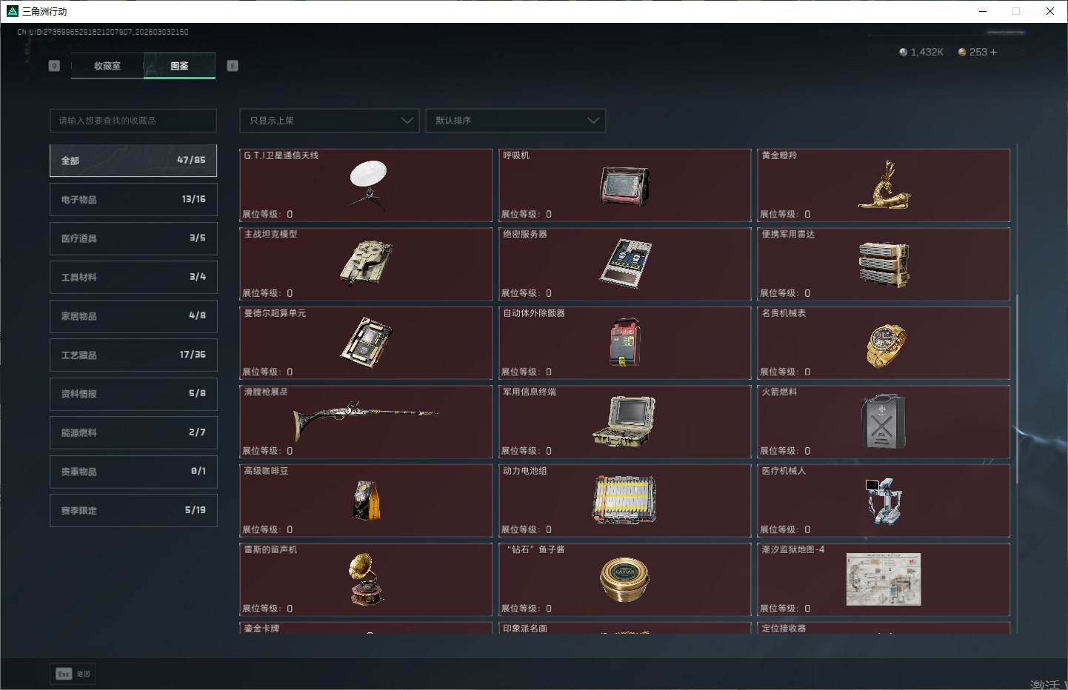Click the 潮汐监狱地图-4 map thumbnail

pyautogui.click(x=884, y=579)
